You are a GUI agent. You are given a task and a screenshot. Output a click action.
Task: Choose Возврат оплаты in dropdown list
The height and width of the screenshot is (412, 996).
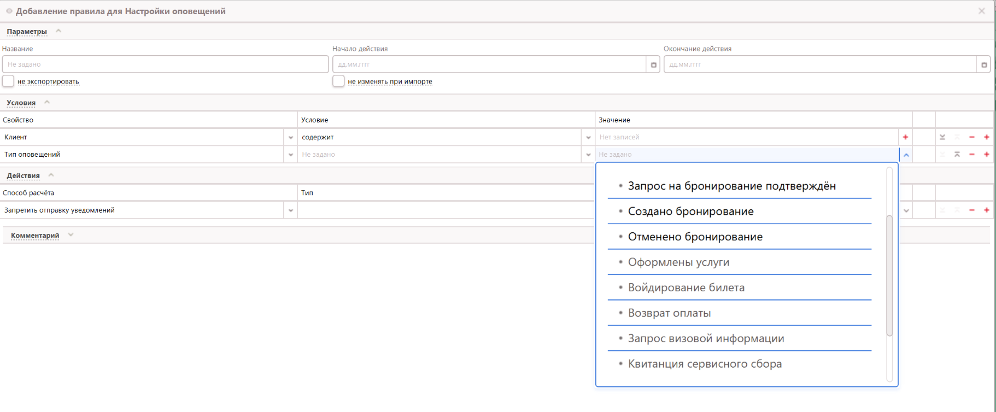(x=669, y=313)
